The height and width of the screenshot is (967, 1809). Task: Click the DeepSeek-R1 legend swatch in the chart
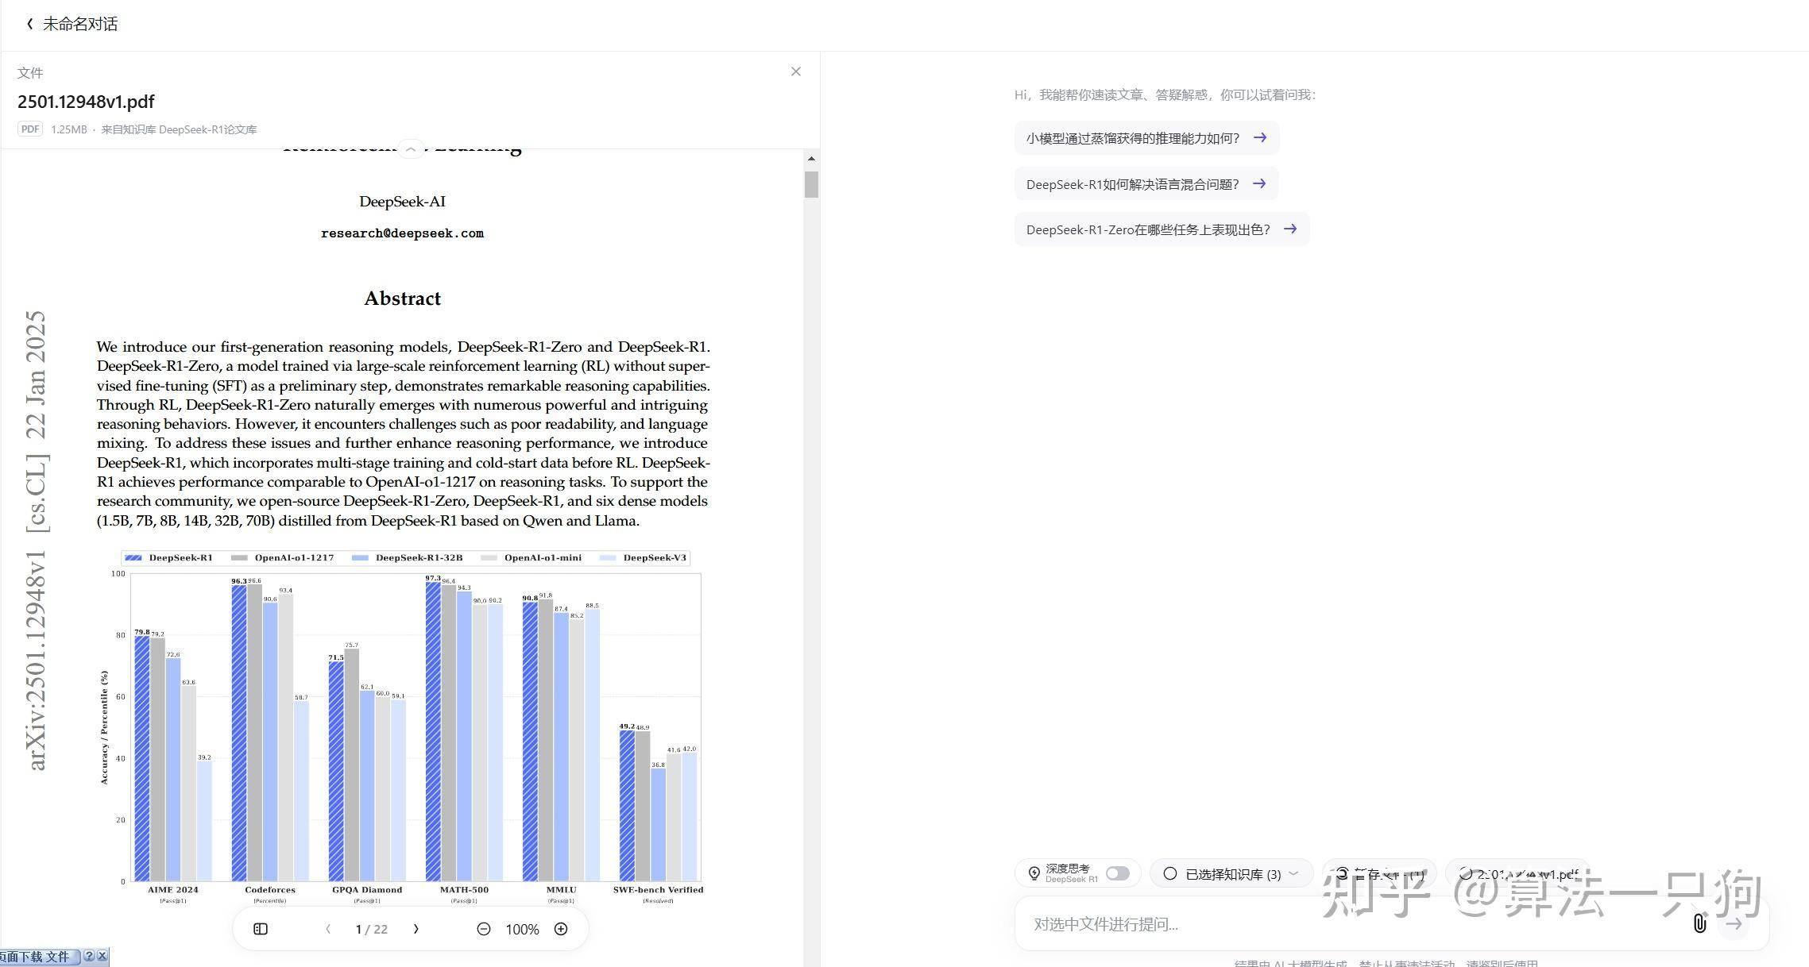(x=133, y=558)
